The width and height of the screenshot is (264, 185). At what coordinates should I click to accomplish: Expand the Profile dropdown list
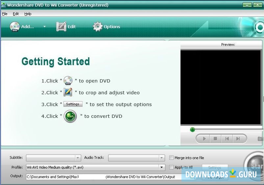pos(161,167)
